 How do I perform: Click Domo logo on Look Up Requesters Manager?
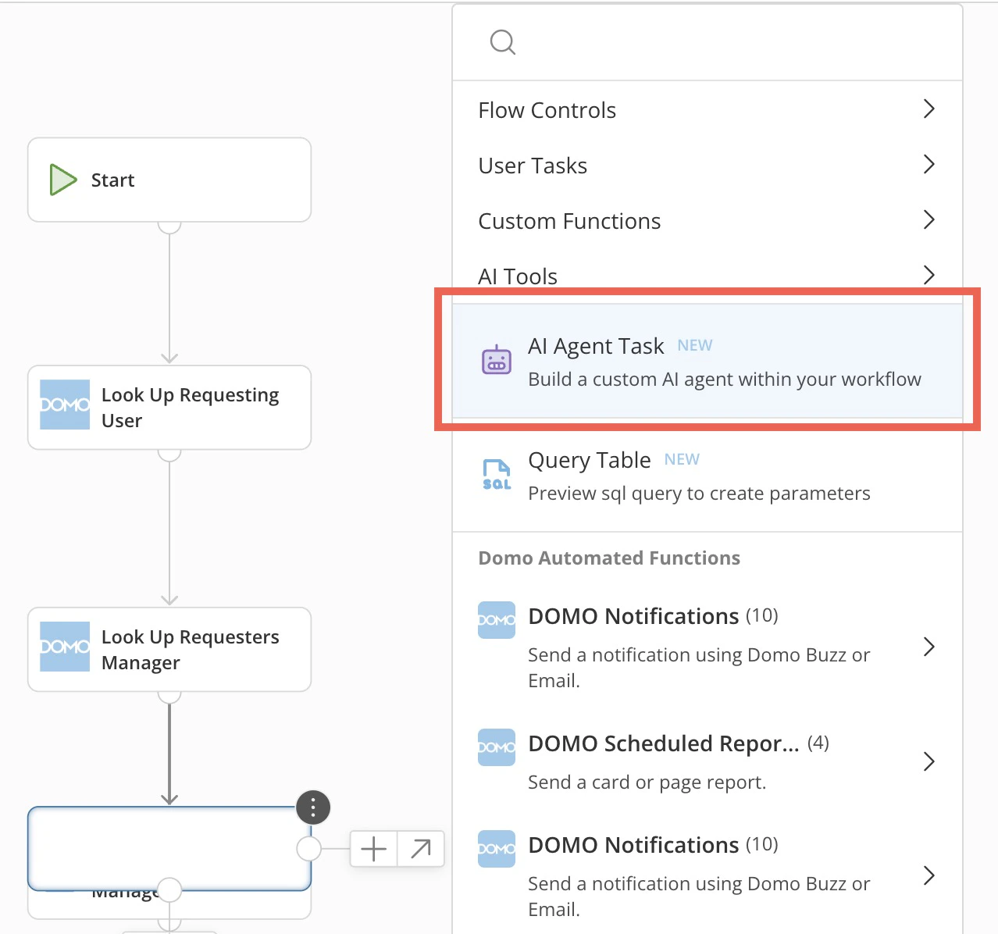(x=65, y=647)
